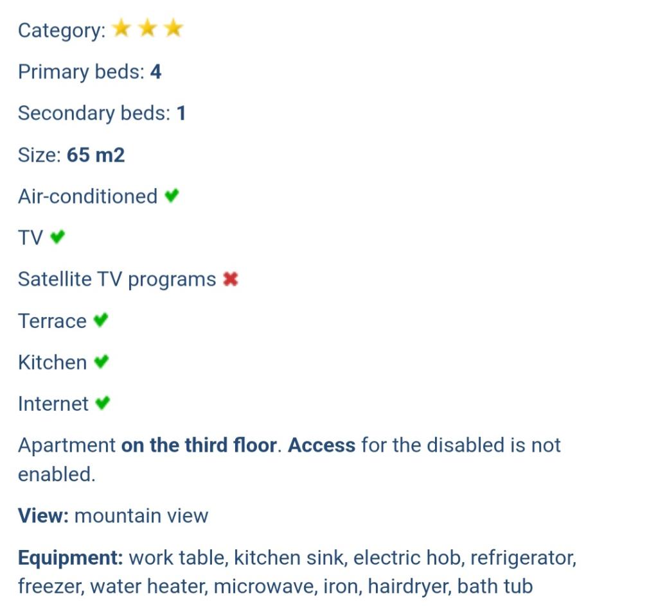Click the green checkmark next to TV

[58, 237]
